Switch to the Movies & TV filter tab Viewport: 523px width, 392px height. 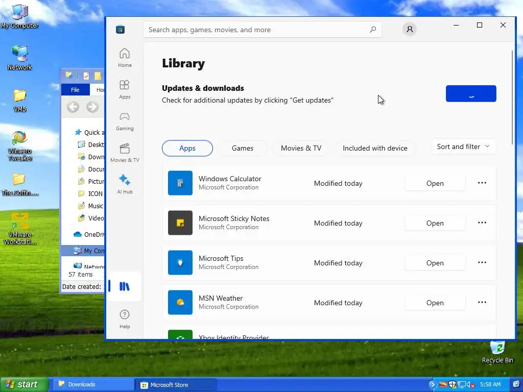click(301, 149)
